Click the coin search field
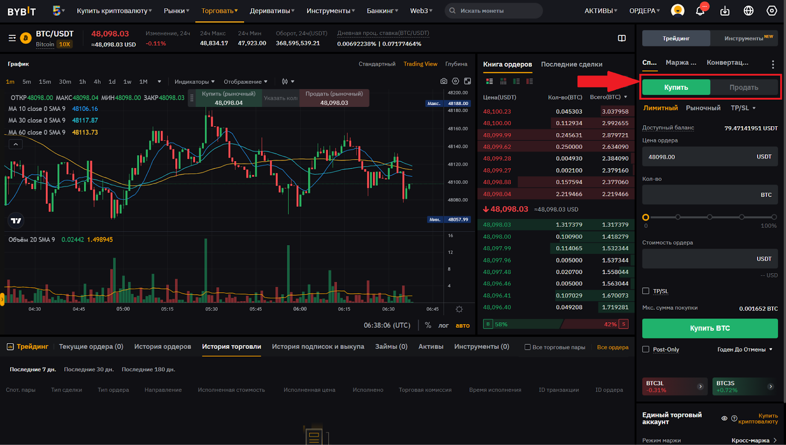The image size is (786, 445). (494, 10)
